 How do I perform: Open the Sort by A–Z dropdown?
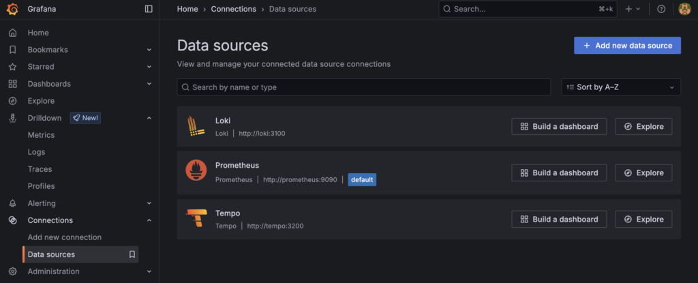click(x=620, y=87)
